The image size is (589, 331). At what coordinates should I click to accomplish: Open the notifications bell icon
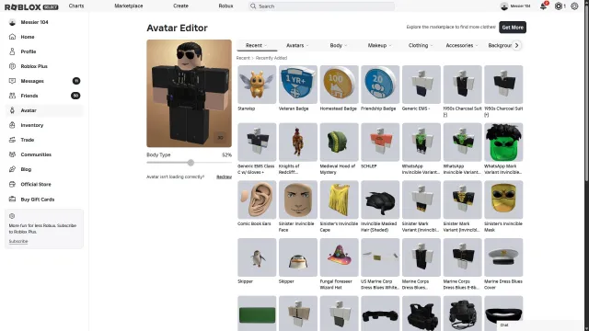tap(543, 6)
